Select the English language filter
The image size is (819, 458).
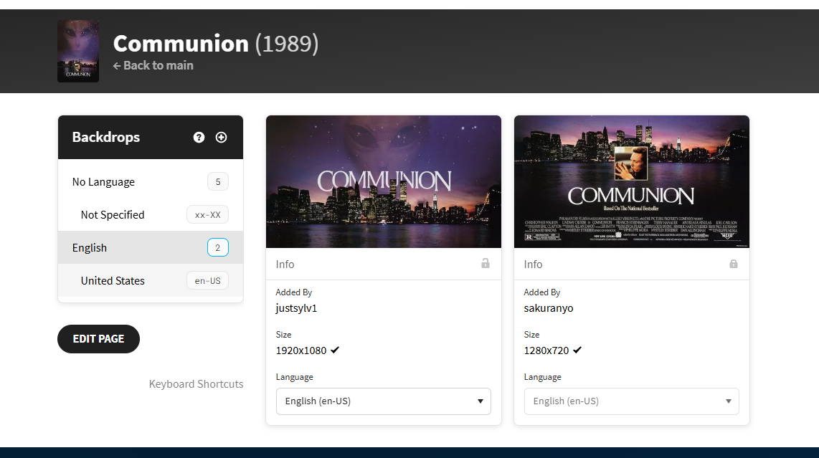(151, 247)
